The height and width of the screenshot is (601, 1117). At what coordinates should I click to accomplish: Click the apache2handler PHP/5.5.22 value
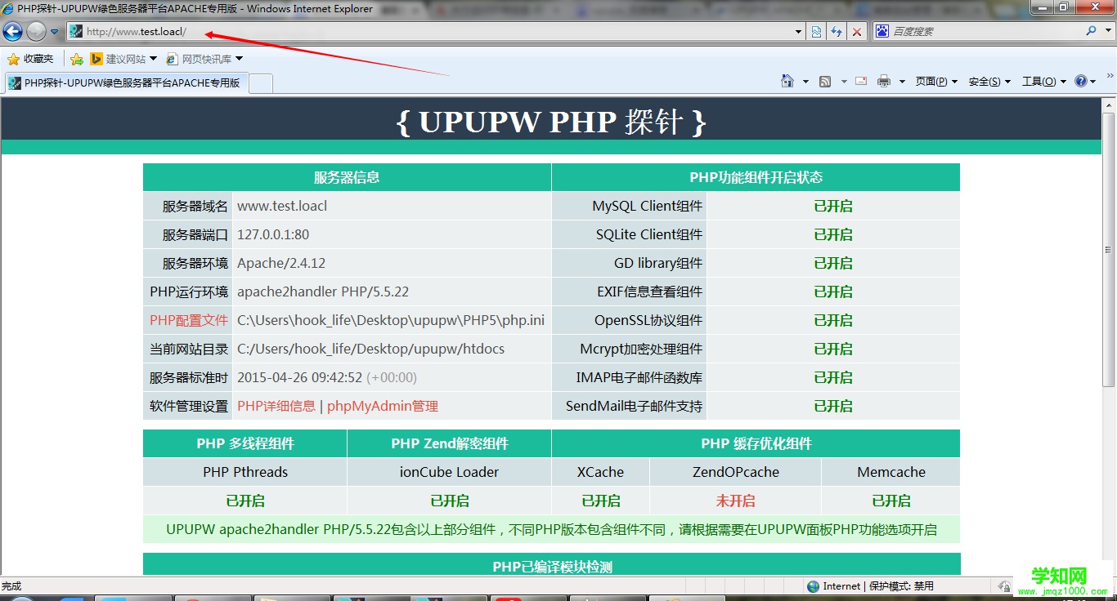[x=323, y=292]
